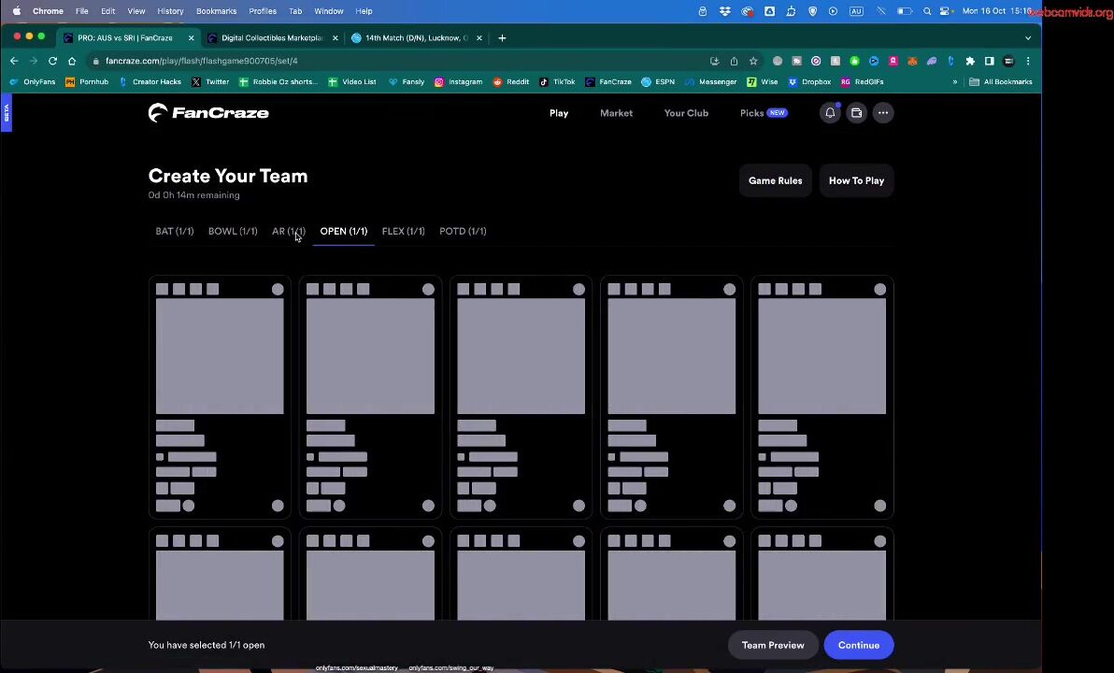Select the fifth card's top radio circle
Screen dimensions: 1114x673
pos(879,290)
